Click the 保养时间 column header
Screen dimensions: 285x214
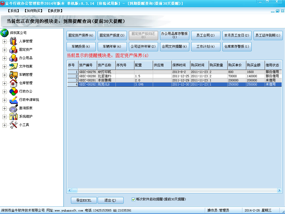pos(181,65)
